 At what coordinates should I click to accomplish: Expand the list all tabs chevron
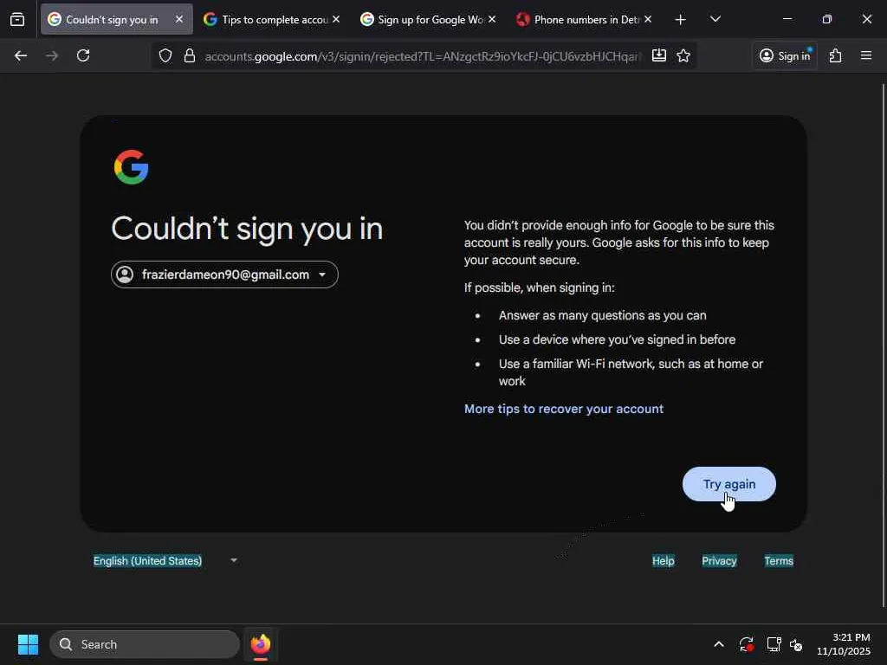tap(715, 20)
